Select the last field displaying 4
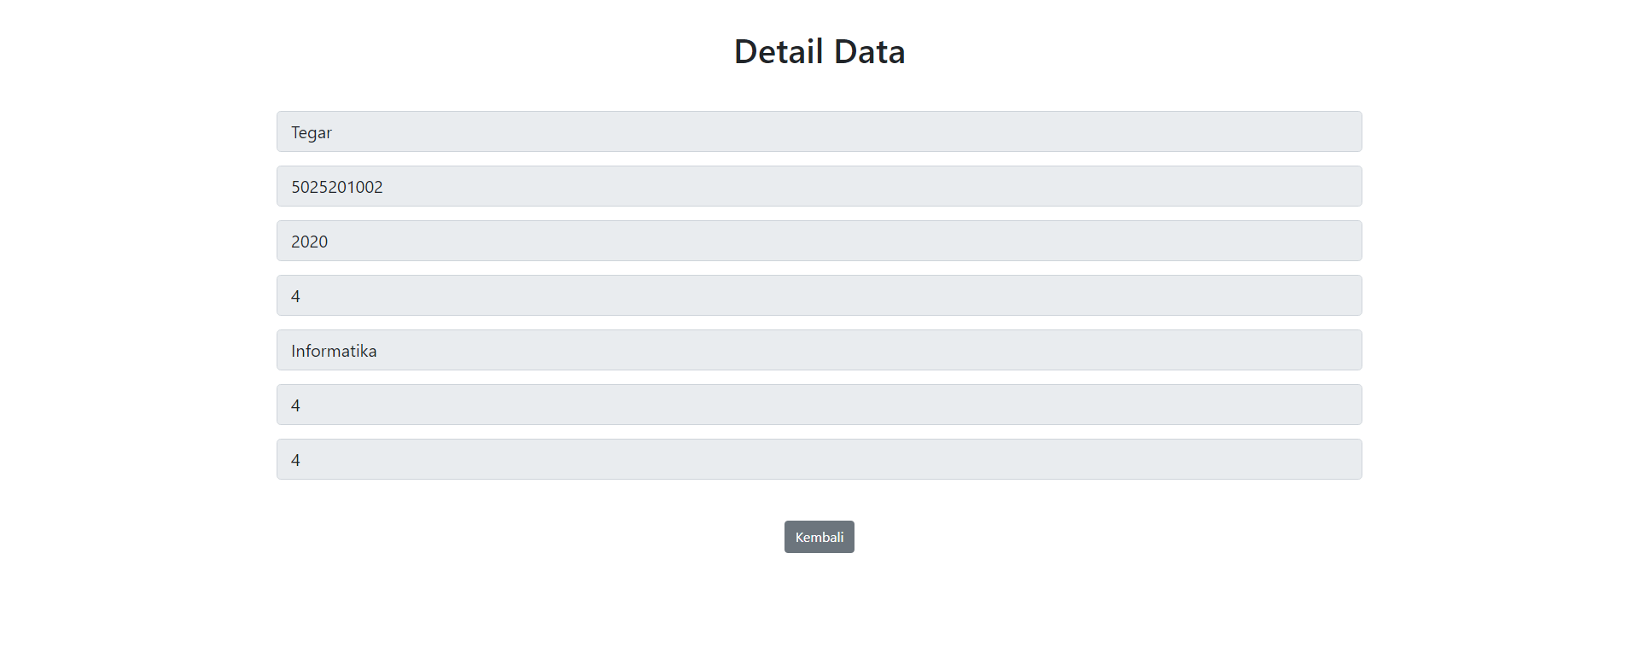The image size is (1639, 670). point(819,459)
